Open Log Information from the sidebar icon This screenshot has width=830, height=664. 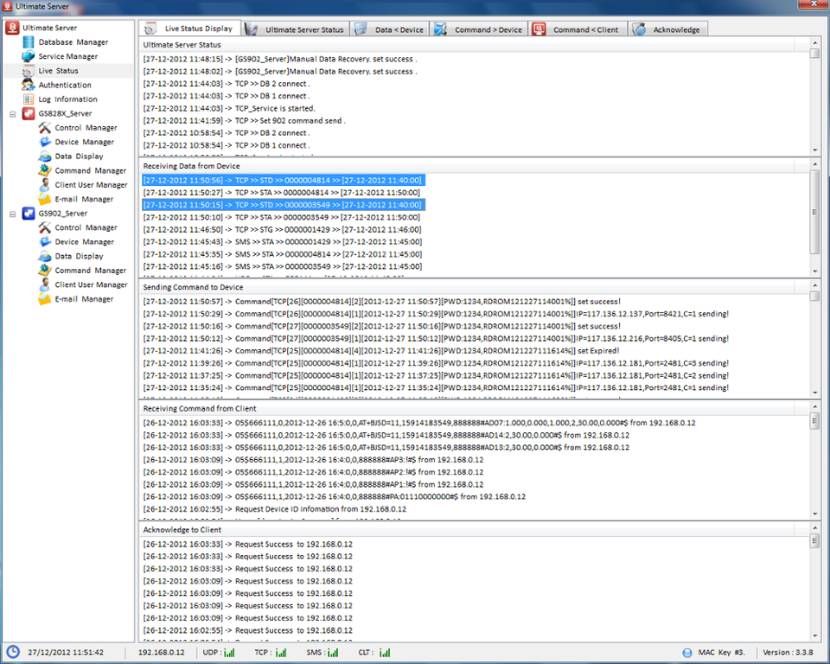29,99
